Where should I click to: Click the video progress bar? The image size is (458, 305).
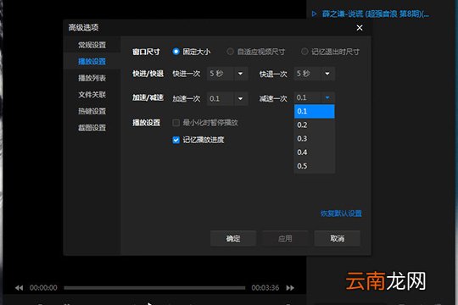[x=154, y=288]
